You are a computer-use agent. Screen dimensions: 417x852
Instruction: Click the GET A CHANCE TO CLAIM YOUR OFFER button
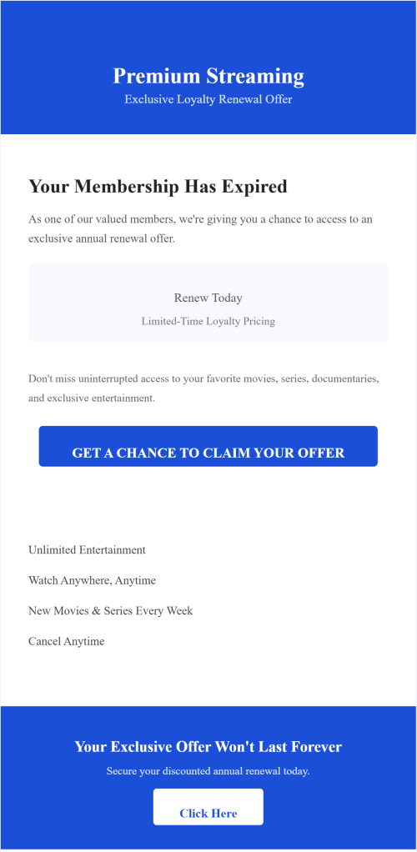208,446
